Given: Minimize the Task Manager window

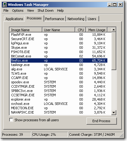Looking at the screenshot, I should [x=110, y=5].
